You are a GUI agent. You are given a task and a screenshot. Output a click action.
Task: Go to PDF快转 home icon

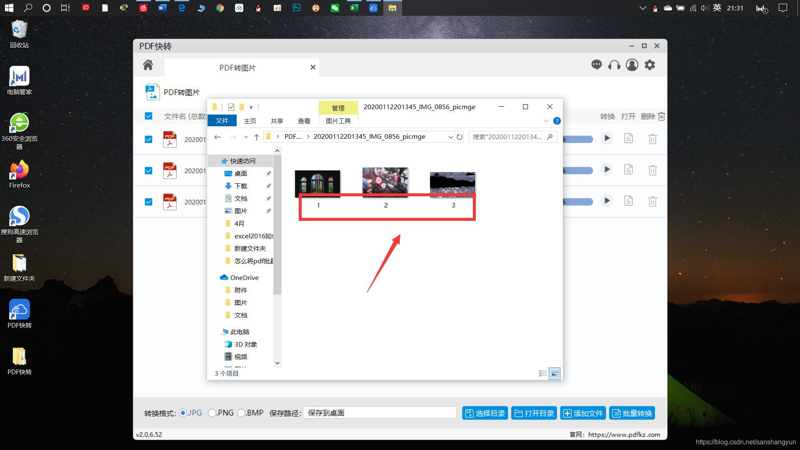coord(148,65)
